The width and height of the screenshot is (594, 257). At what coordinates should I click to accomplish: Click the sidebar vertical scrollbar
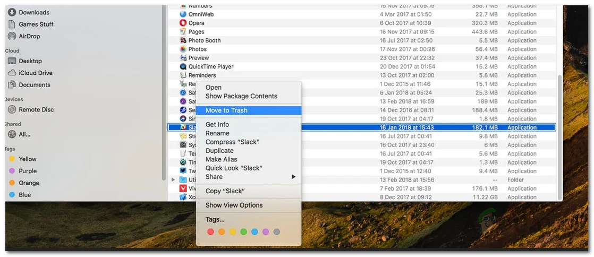(x=164, y=92)
